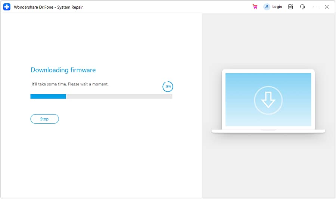
Task: Click the window title Wondershare Dr.Fone - System Repair
Action: (48, 7)
